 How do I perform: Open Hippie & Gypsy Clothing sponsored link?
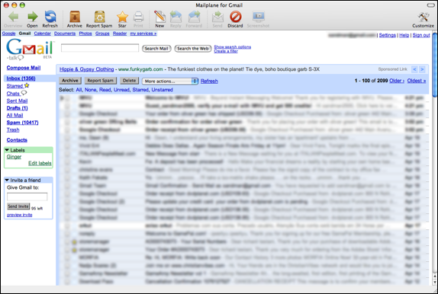coord(86,69)
